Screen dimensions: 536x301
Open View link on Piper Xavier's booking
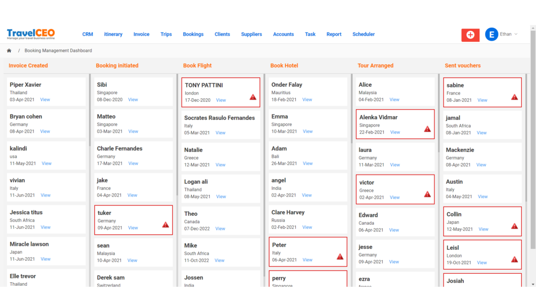point(46,99)
